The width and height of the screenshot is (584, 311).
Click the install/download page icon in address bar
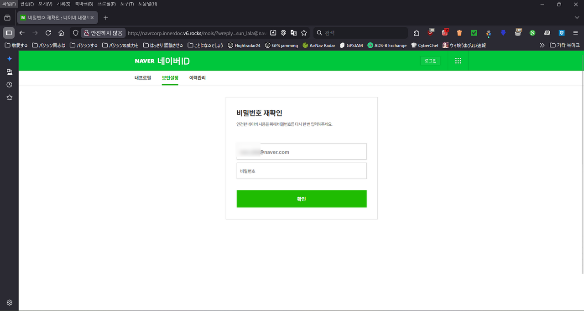coord(273,33)
